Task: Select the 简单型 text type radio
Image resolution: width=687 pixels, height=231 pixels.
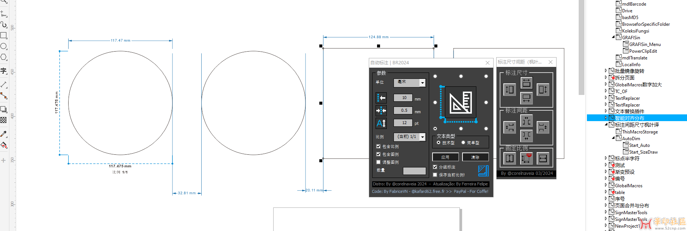Action: (x=463, y=142)
